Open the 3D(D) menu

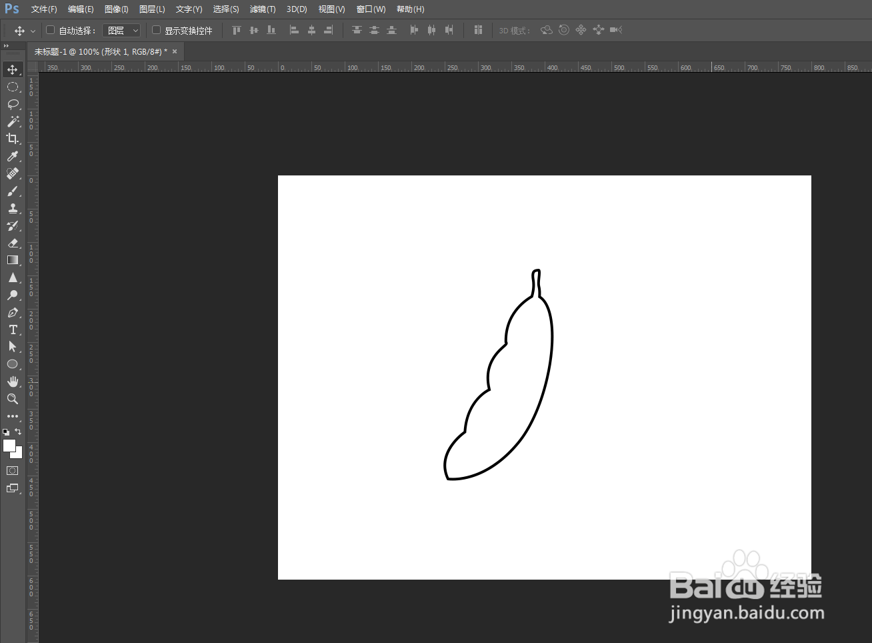pos(297,9)
